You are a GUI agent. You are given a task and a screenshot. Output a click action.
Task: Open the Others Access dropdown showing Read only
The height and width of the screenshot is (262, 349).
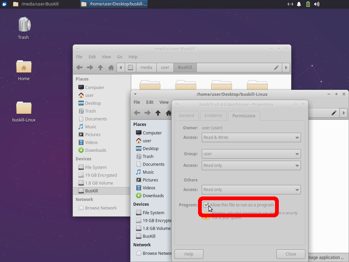(x=251, y=190)
